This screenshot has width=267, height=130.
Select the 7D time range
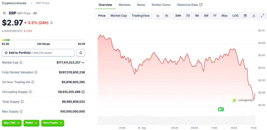coord(188,16)
